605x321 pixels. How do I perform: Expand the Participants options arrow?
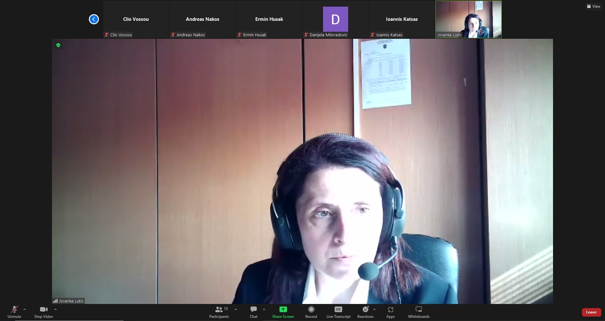(x=236, y=309)
